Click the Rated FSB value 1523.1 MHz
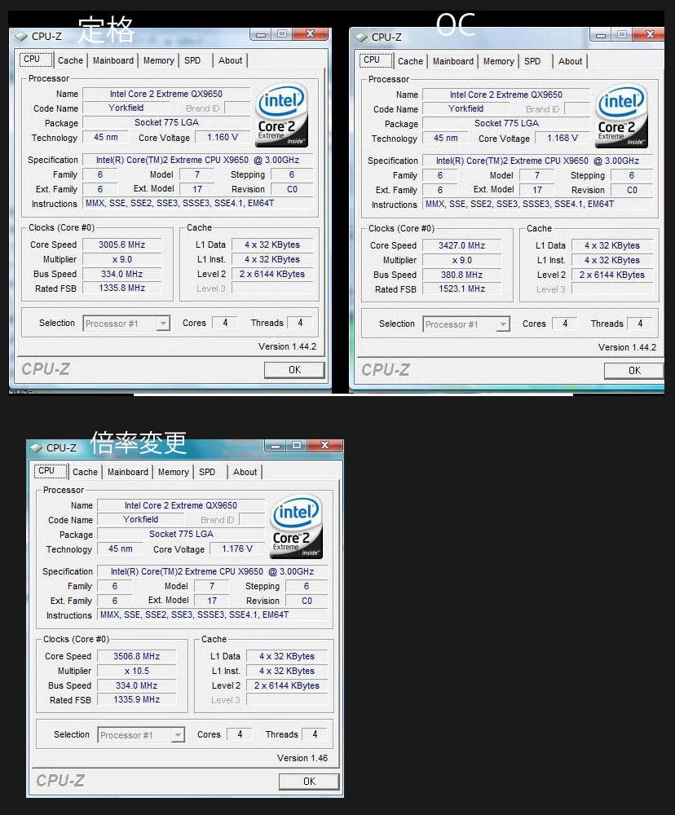Image resolution: width=675 pixels, height=815 pixels. click(461, 289)
